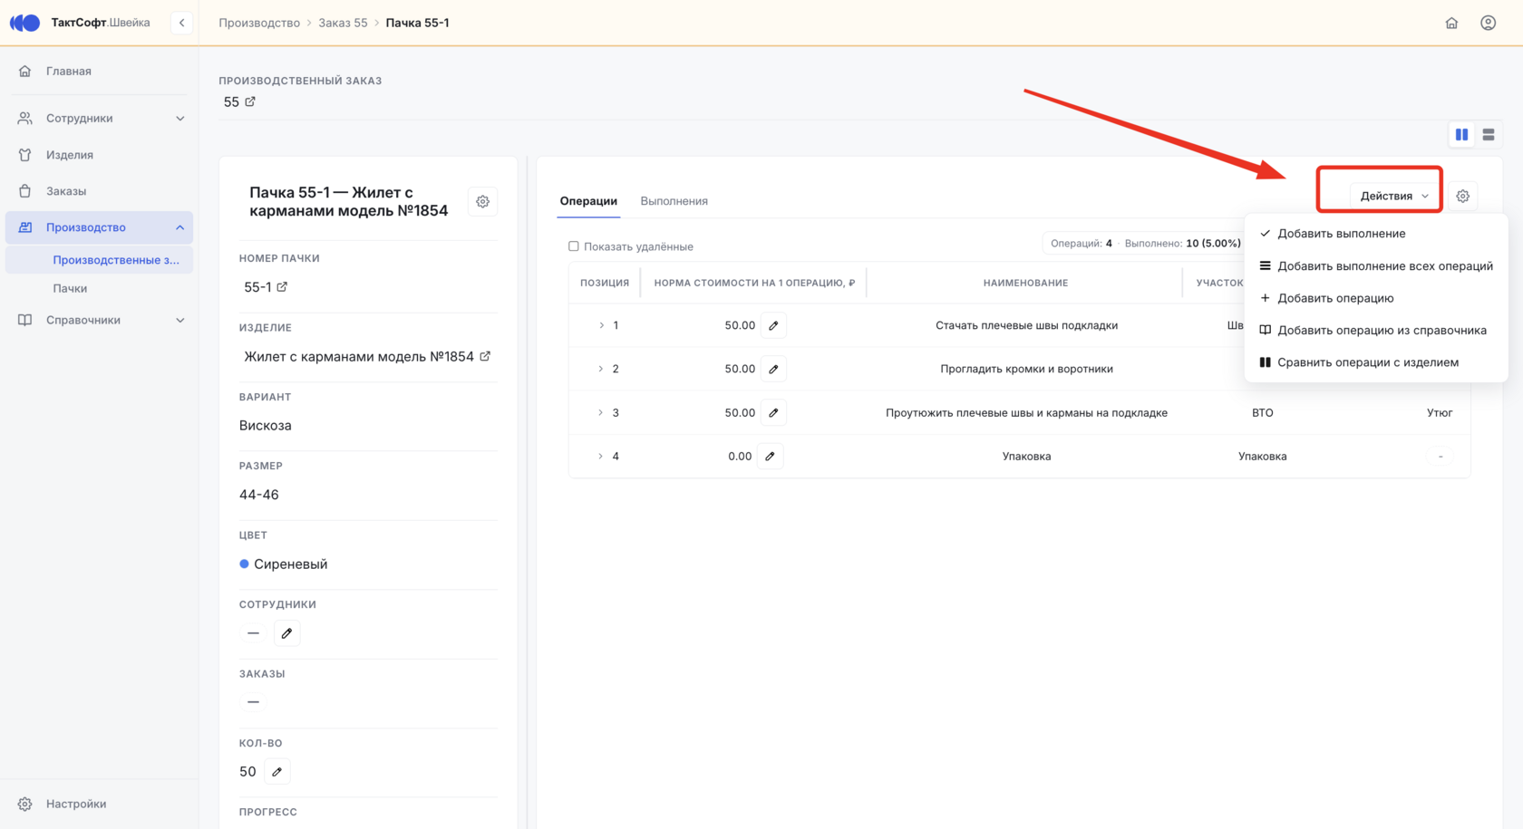
Task: Click the Наименование column header
Action: [1025, 283]
